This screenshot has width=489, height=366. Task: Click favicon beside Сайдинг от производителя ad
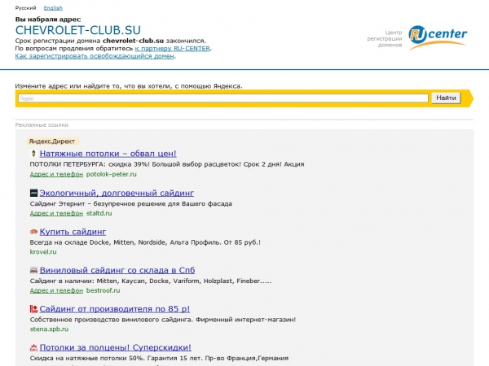pyautogui.click(x=33, y=309)
